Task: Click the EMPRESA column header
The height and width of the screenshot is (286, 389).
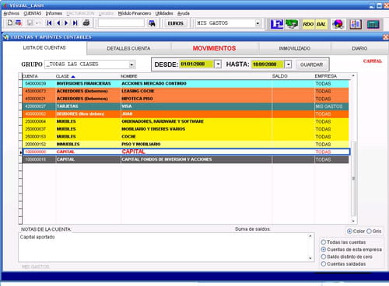Action: 325,76
